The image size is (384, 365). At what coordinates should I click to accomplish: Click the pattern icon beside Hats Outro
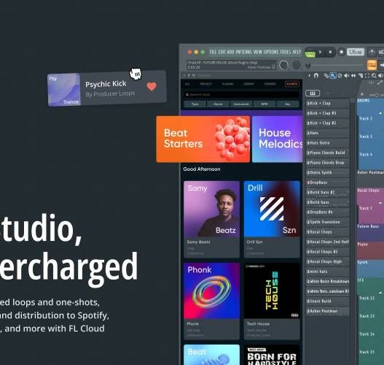[308, 143]
